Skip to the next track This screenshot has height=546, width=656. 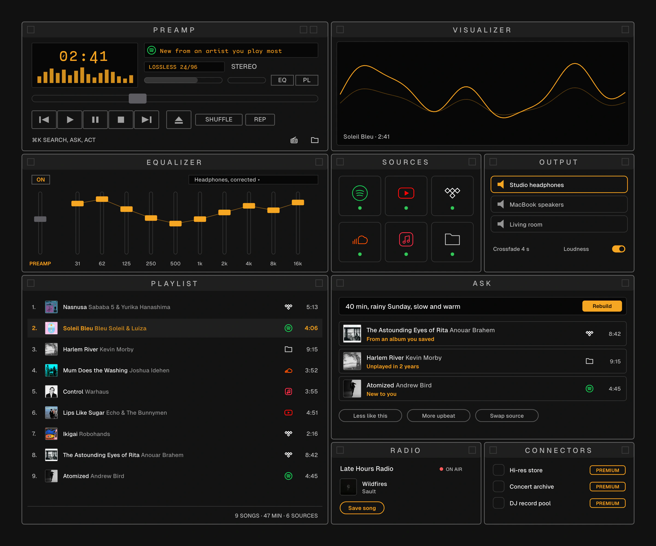(x=147, y=120)
